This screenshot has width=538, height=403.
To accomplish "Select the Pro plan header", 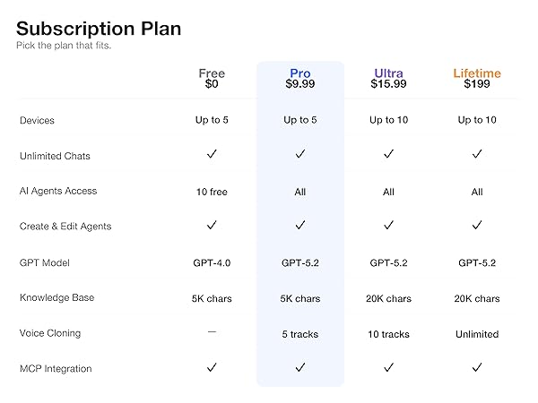I will (x=300, y=73).
